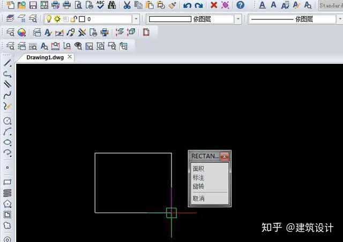Select the freehand sketch pencil tool

pyautogui.click(x=8, y=106)
